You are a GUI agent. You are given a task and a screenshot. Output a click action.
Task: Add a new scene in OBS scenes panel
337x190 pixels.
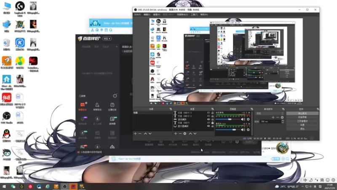[x=135, y=133]
